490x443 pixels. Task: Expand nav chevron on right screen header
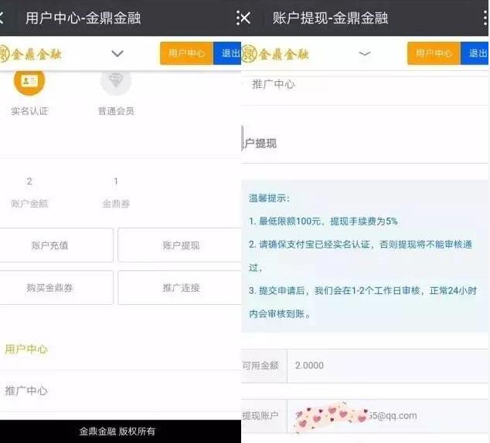(364, 54)
